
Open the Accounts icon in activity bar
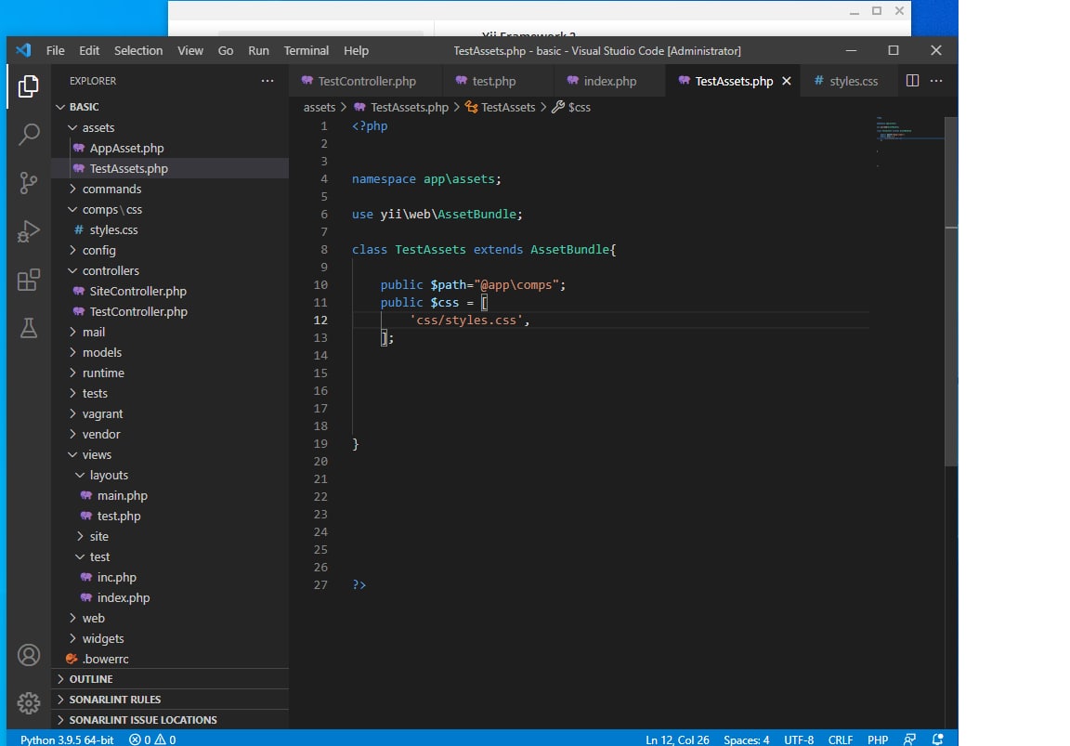(x=28, y=655)
